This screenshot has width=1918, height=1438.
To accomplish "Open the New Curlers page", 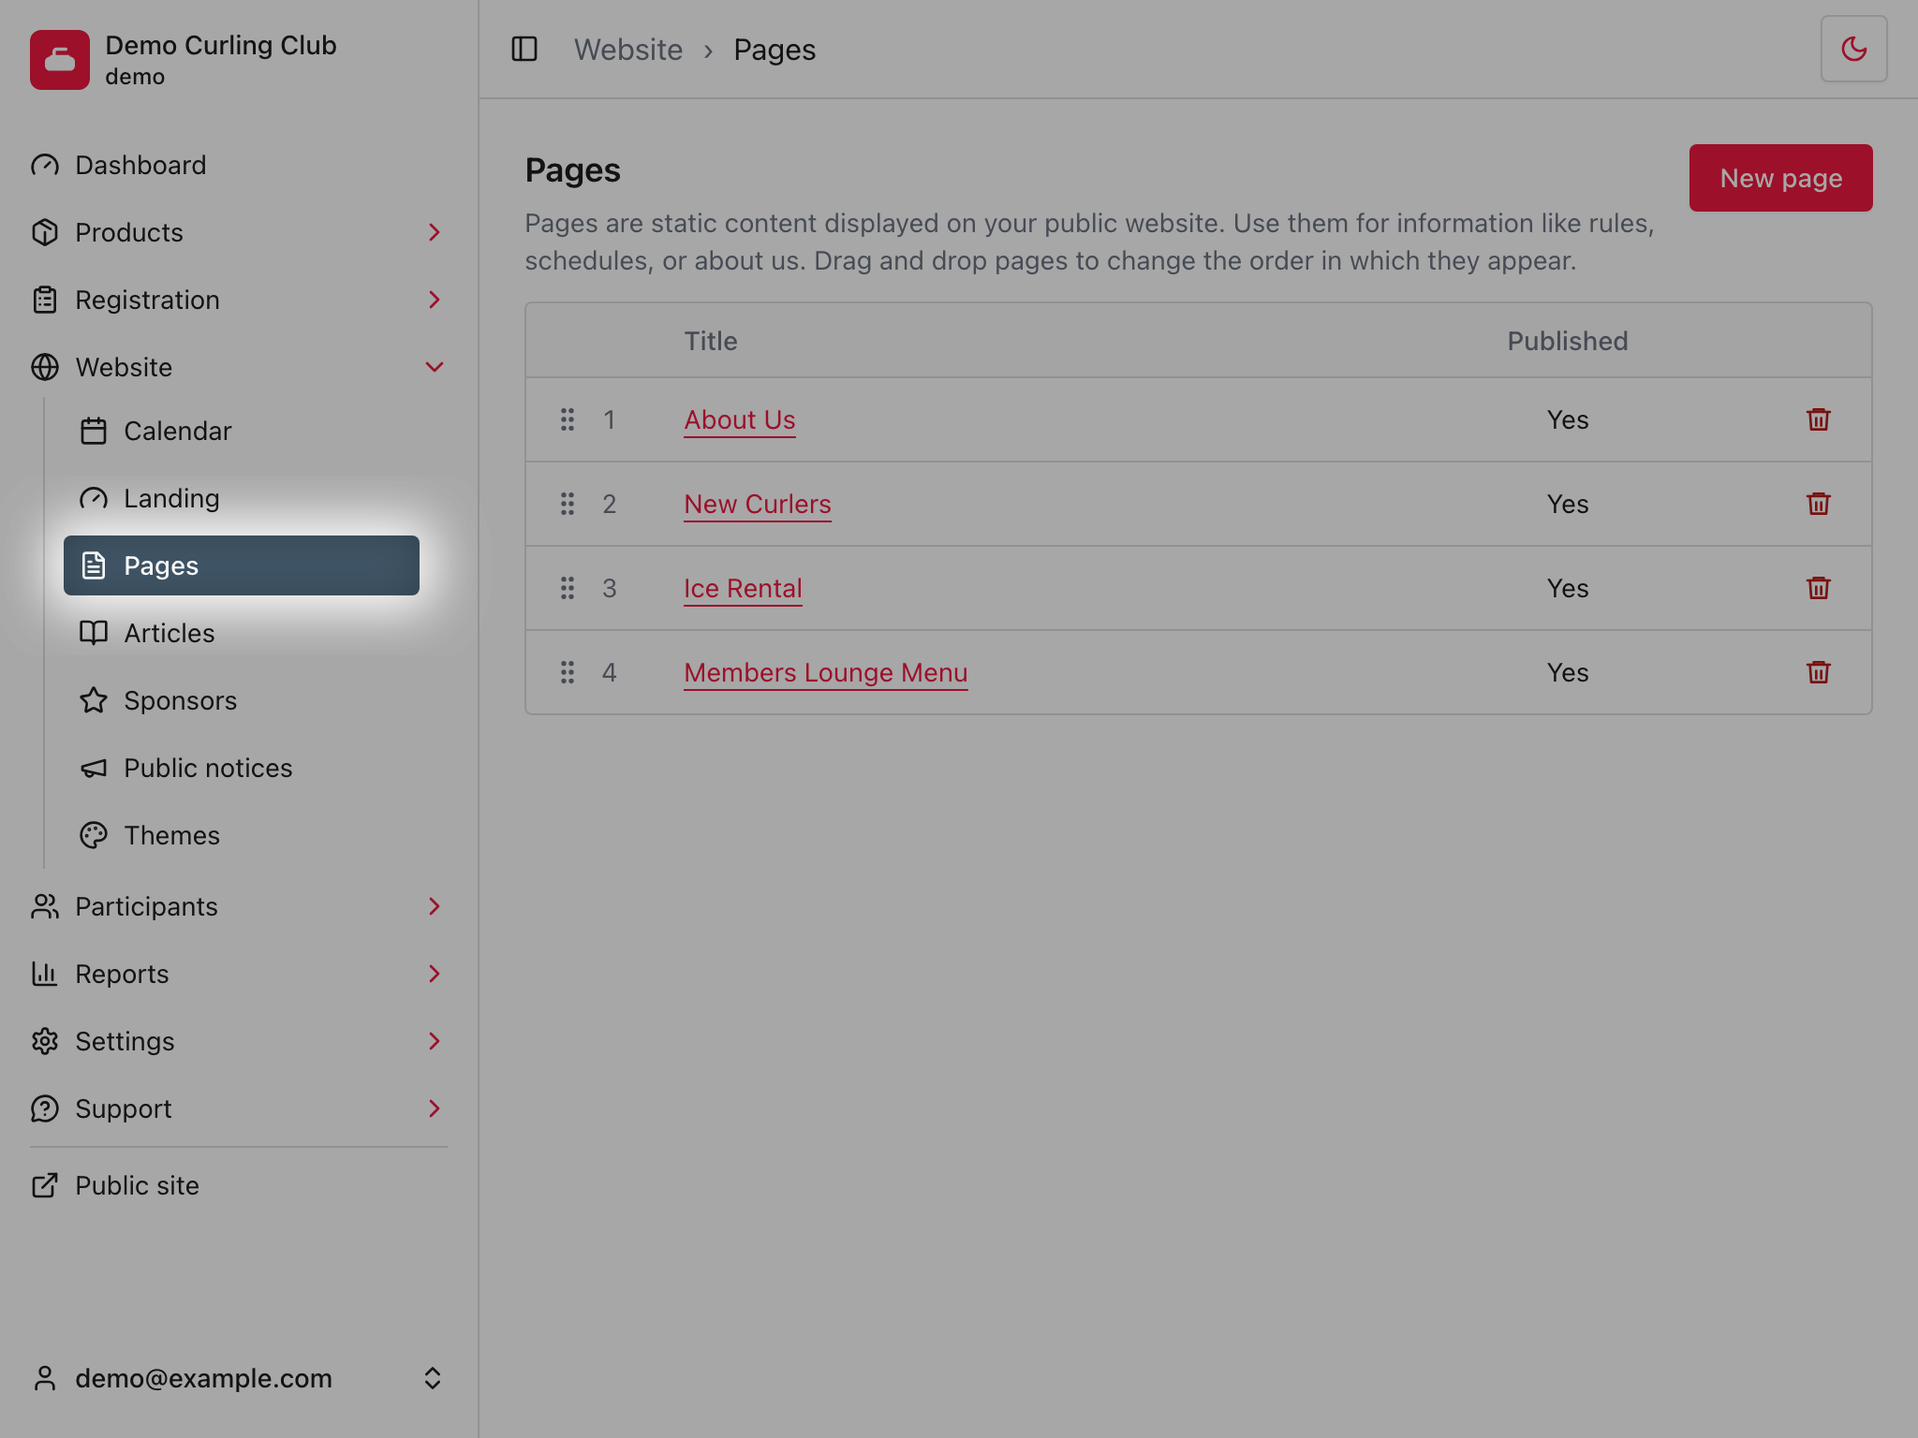I will pos(757,504).
